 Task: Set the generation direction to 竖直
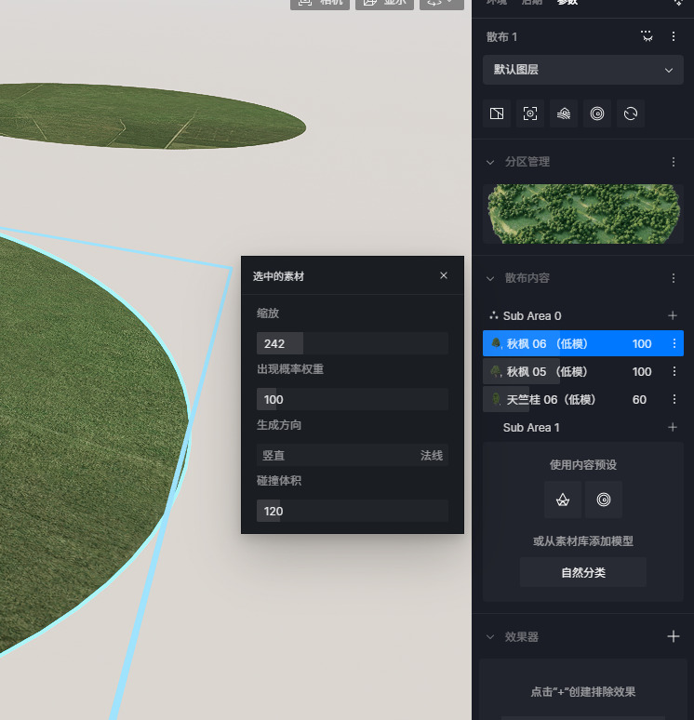point(274,456)
